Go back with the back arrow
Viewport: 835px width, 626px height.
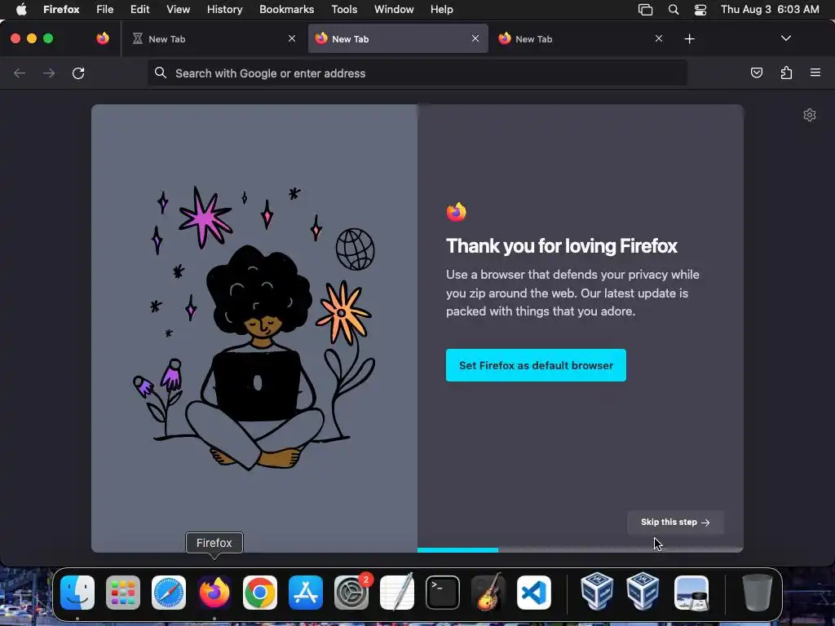[20, 73]
